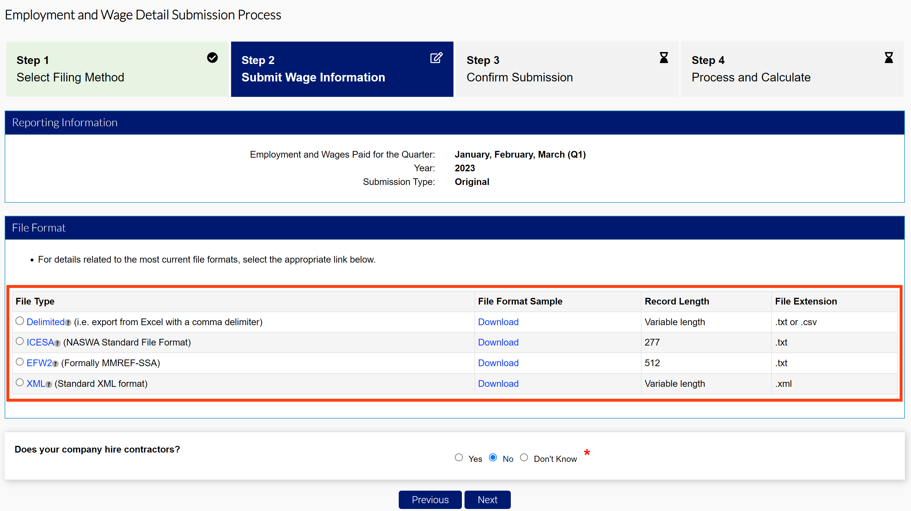Click the Previous button
Viewport: 911px width, 511px height.
(430, 499)
